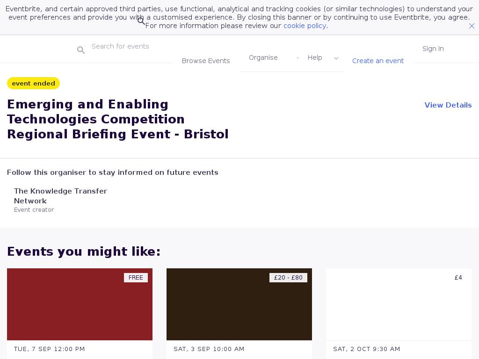
Task: Click Sign In
Action: click(433, 49)
